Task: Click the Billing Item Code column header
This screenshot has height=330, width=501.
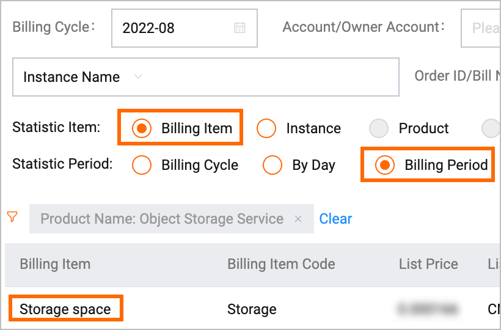Action: (281, 264)
